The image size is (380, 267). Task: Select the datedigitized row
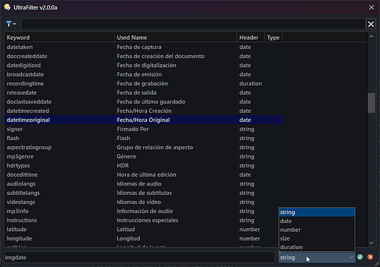(x=143, y=65)
